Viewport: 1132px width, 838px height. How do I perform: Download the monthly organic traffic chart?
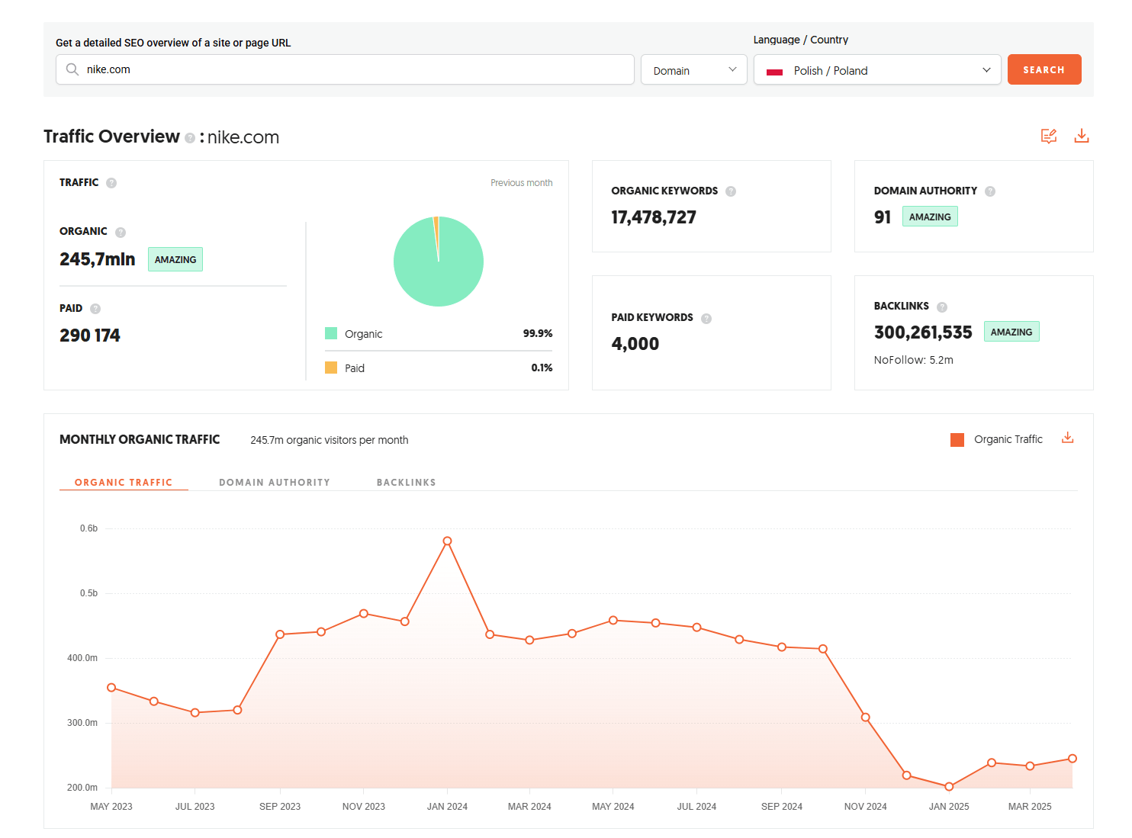pyautogui.click(x=1068, y=438)
